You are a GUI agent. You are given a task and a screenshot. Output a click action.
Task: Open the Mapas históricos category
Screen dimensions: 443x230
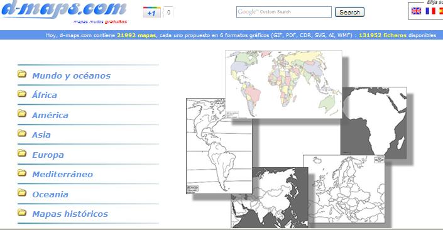pos(70,214)
